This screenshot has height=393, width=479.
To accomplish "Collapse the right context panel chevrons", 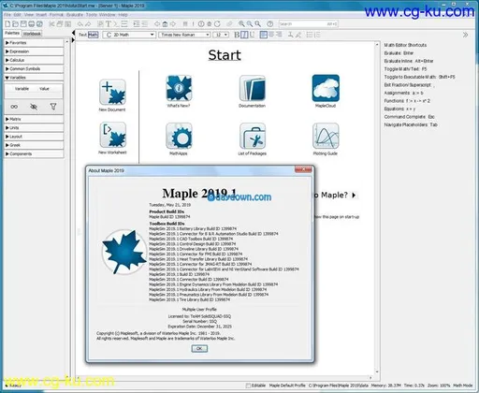I will pos(465,35).
